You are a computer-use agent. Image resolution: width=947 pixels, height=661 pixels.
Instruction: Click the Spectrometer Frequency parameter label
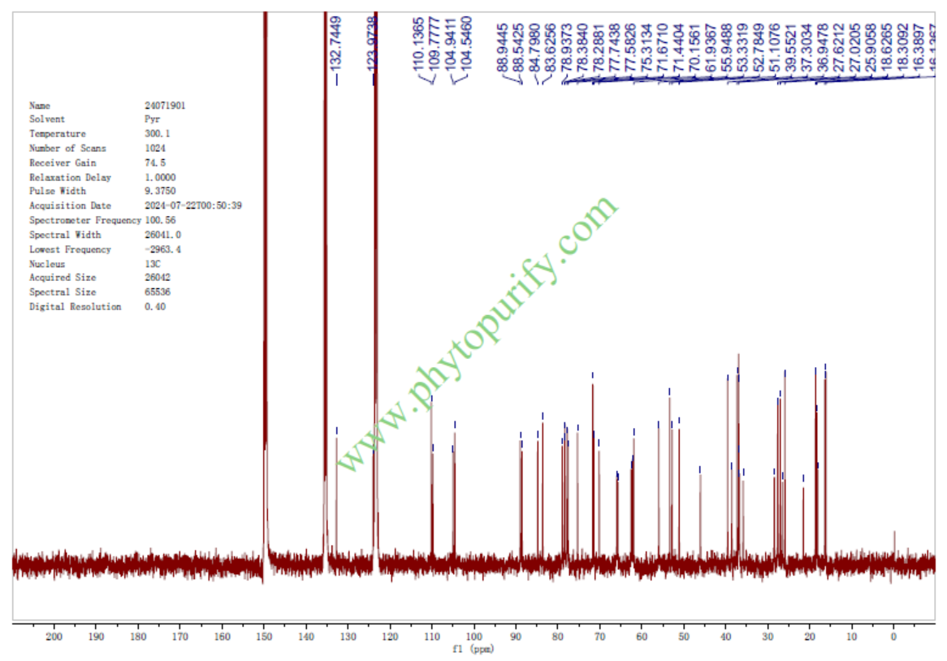click(84, 221)
